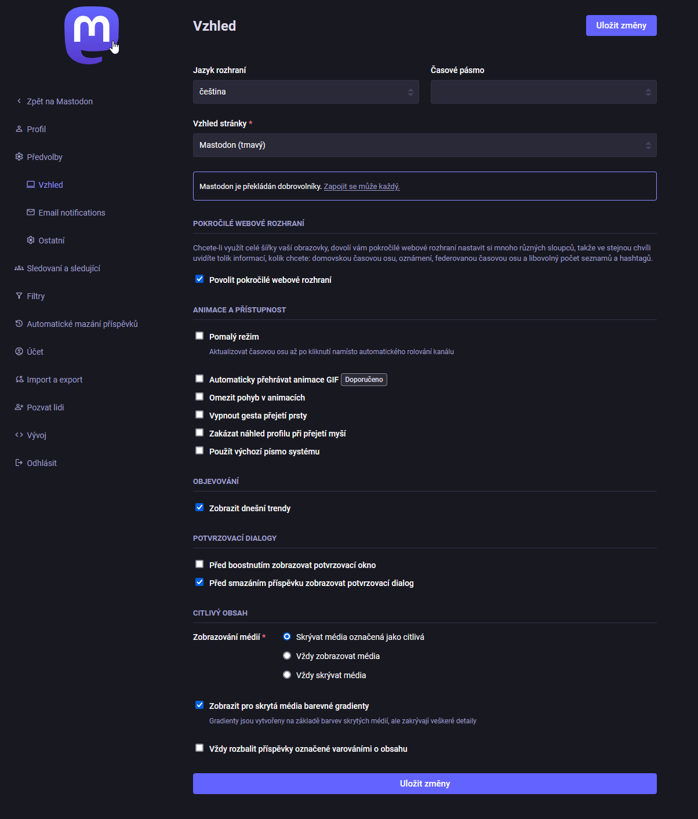Click the profile person icon in sidebar
This screenshot has height=819, width=698.
tap(19, 129)
